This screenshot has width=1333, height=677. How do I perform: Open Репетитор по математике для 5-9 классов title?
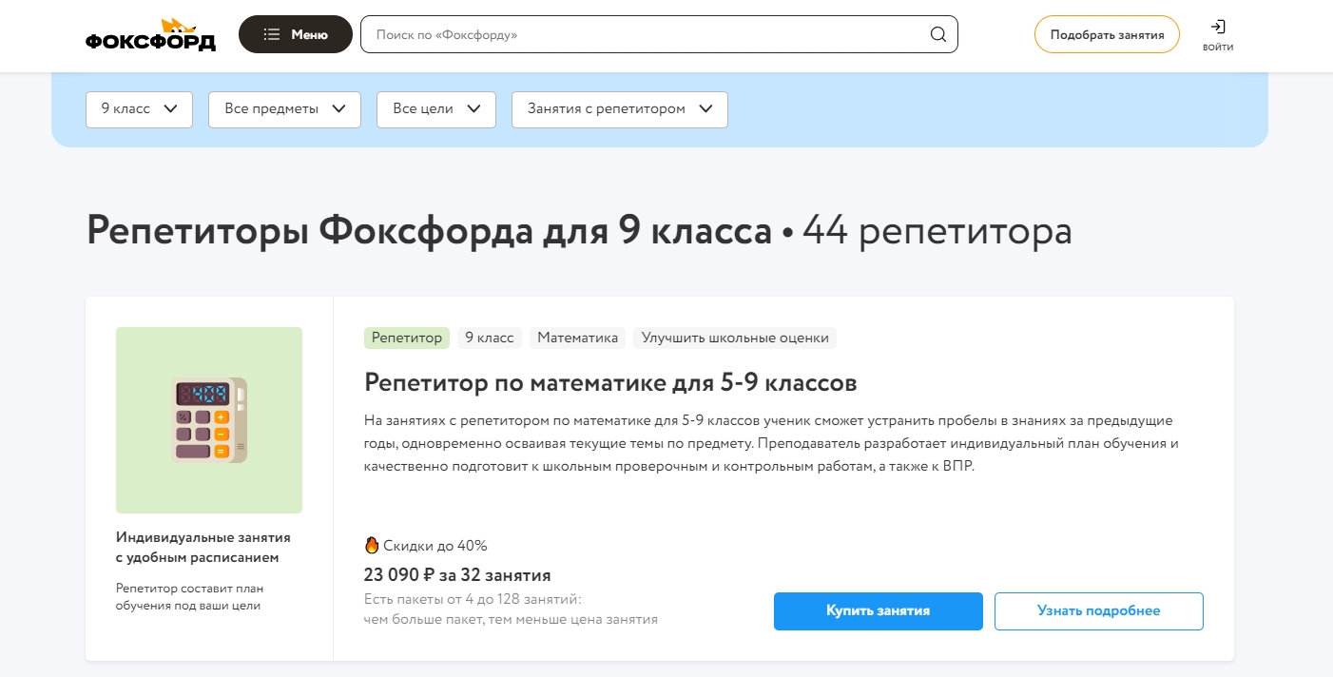[610, 383]
